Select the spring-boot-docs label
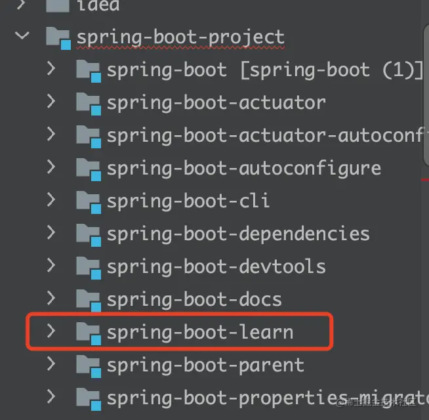This screenshot has height=420, width=429. (x=194, y=300)
